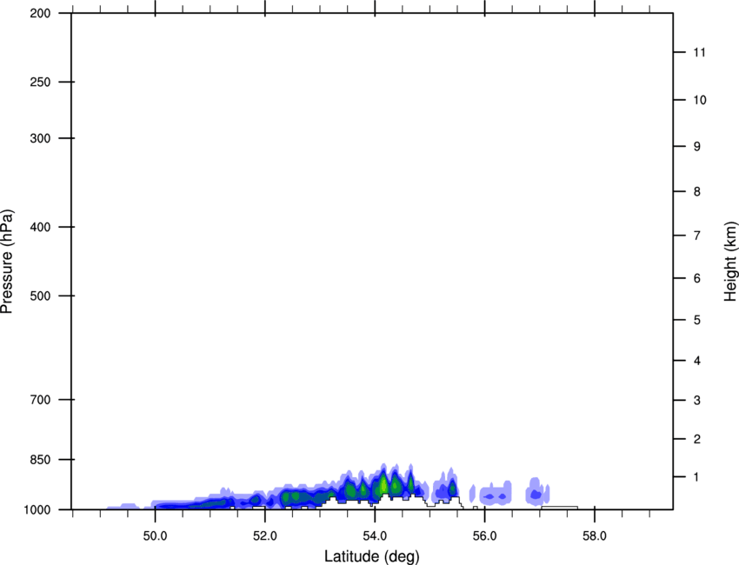Click the 2 km height label
This screenshot has width=739, height=565.
[697, 439]
